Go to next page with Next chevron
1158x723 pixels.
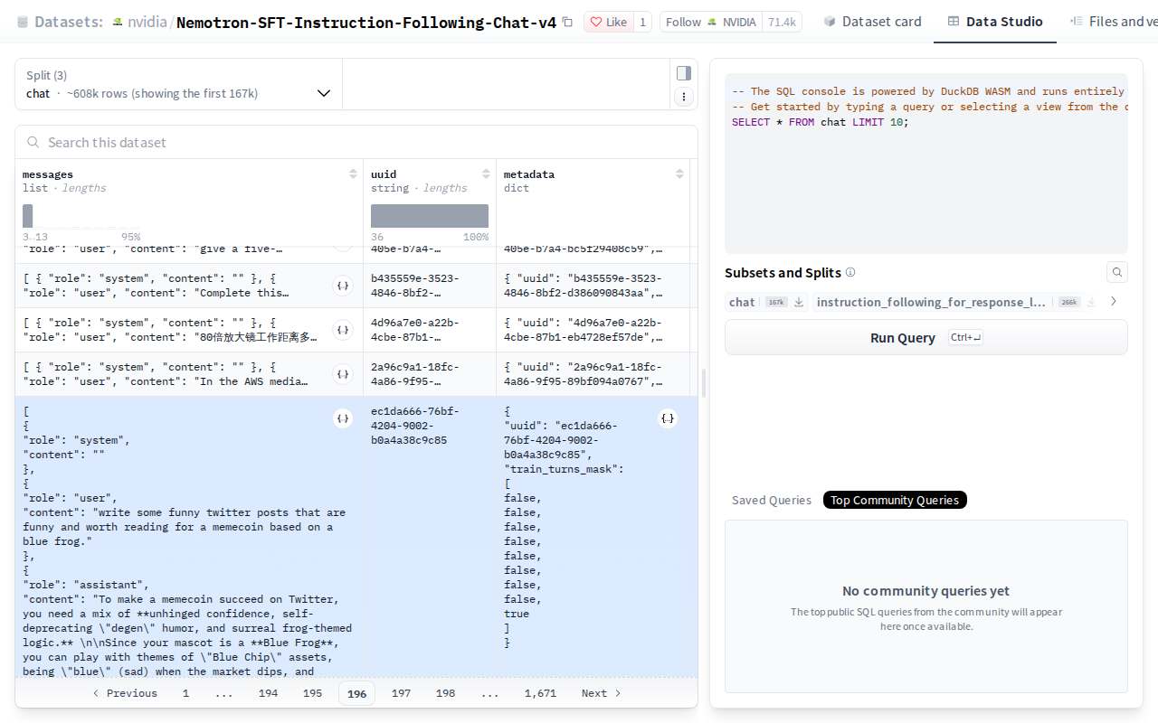point(602,693)
